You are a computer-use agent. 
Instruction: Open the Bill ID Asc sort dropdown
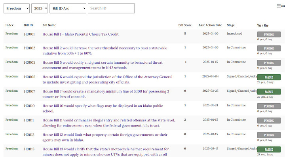(68, 8)
